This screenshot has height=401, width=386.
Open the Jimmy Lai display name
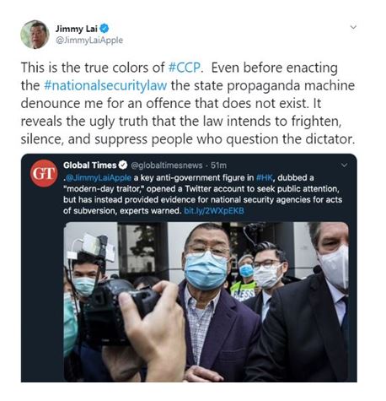point(76,29)
